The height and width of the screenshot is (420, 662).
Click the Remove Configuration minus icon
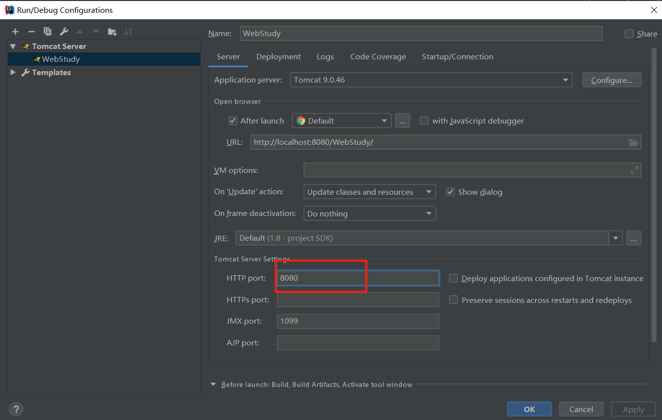pyautogui.click(x=32, y=32)
